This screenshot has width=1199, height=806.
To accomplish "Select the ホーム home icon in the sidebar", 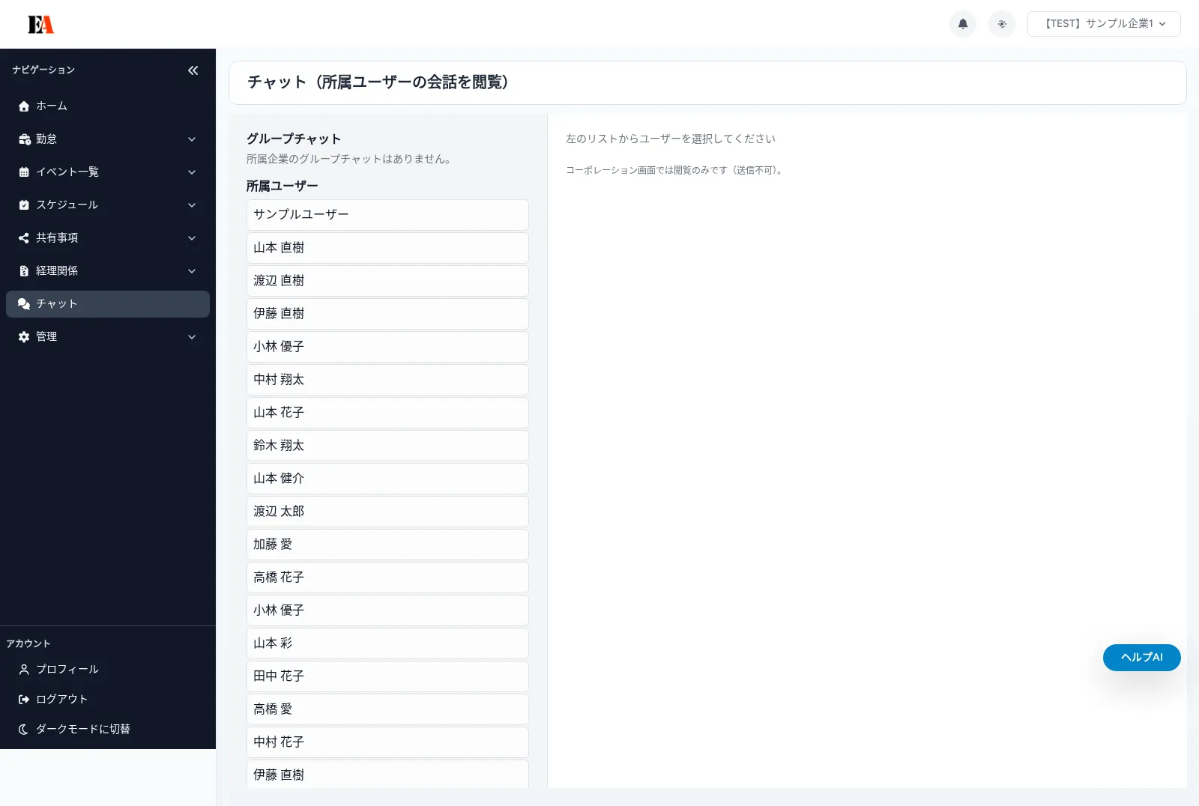I will coord(23,106).
